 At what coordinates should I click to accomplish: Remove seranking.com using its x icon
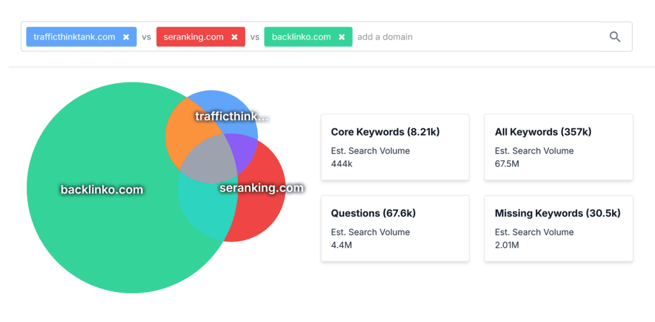pos(235,37)
